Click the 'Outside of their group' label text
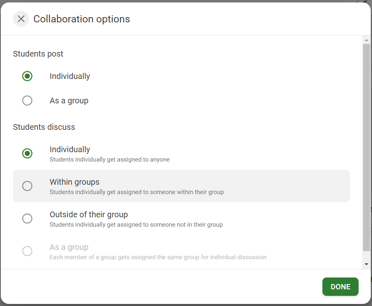 pyautogui.click(x=89, y=214)
